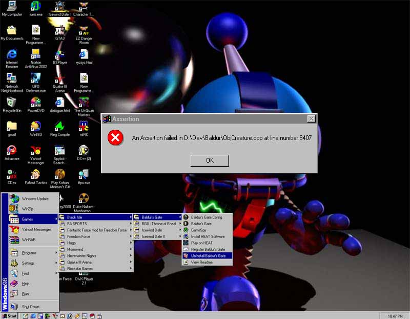
Task: Select Play on HEAT menu entry
Action: 207,243
